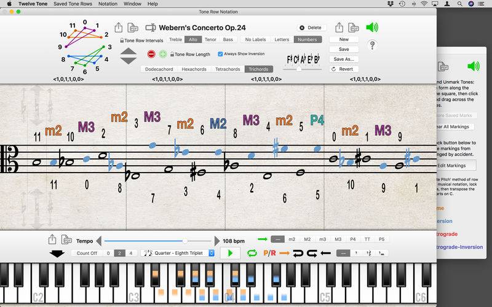Screen dimensions: 492x307
Task: Select the m3 interval button
Action: (x=322, y=239)
